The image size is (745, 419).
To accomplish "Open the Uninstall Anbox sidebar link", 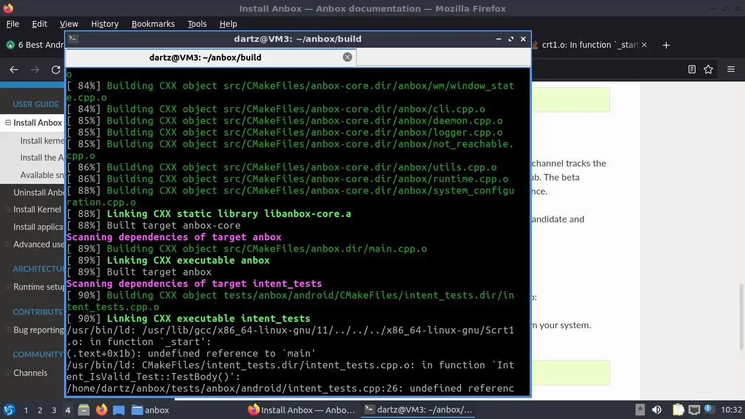I will coord(39,193).
